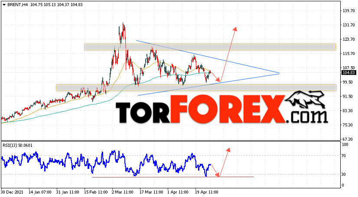This screenshot has width=358, height=197.
Task: Click the 1 Apr 11:00 date label
Action: point(178,192)
